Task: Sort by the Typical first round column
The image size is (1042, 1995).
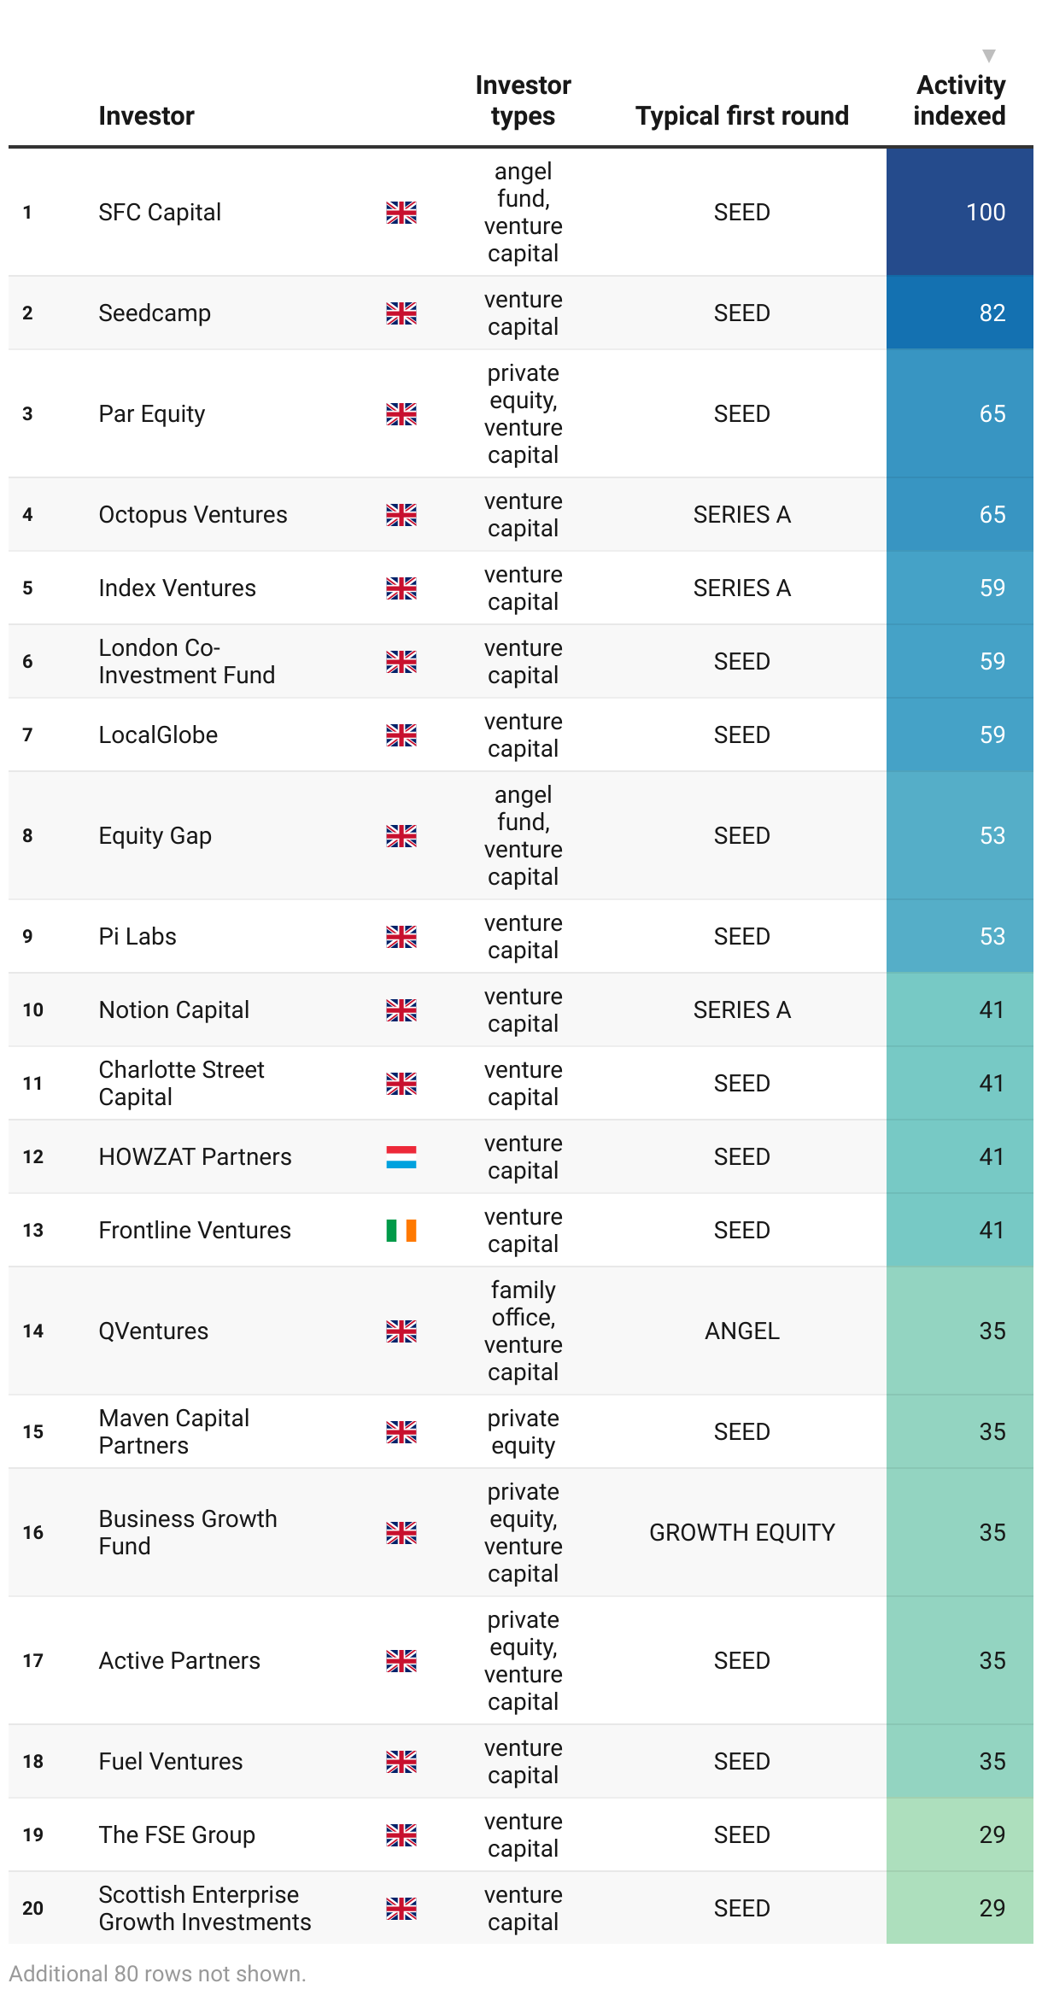Action: (741, 116)
